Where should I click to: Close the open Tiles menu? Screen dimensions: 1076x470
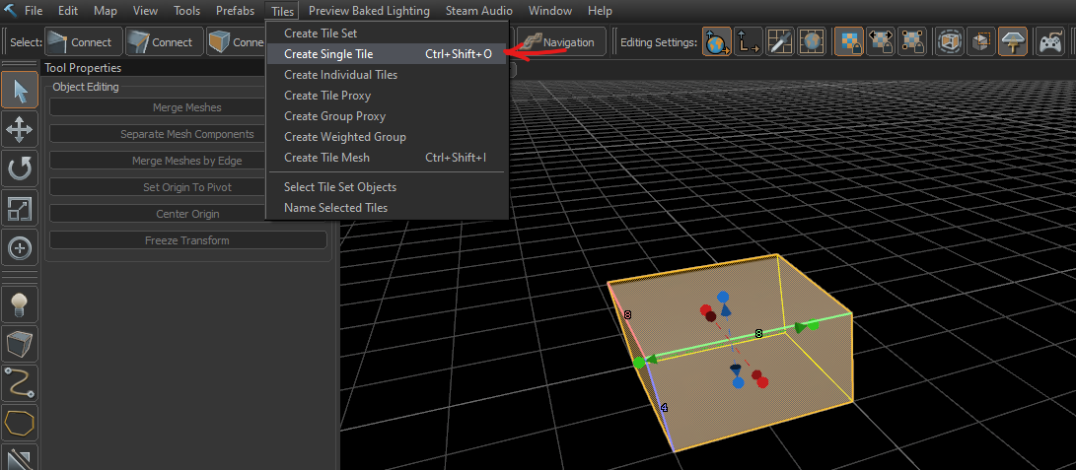[x=282, y=11]
